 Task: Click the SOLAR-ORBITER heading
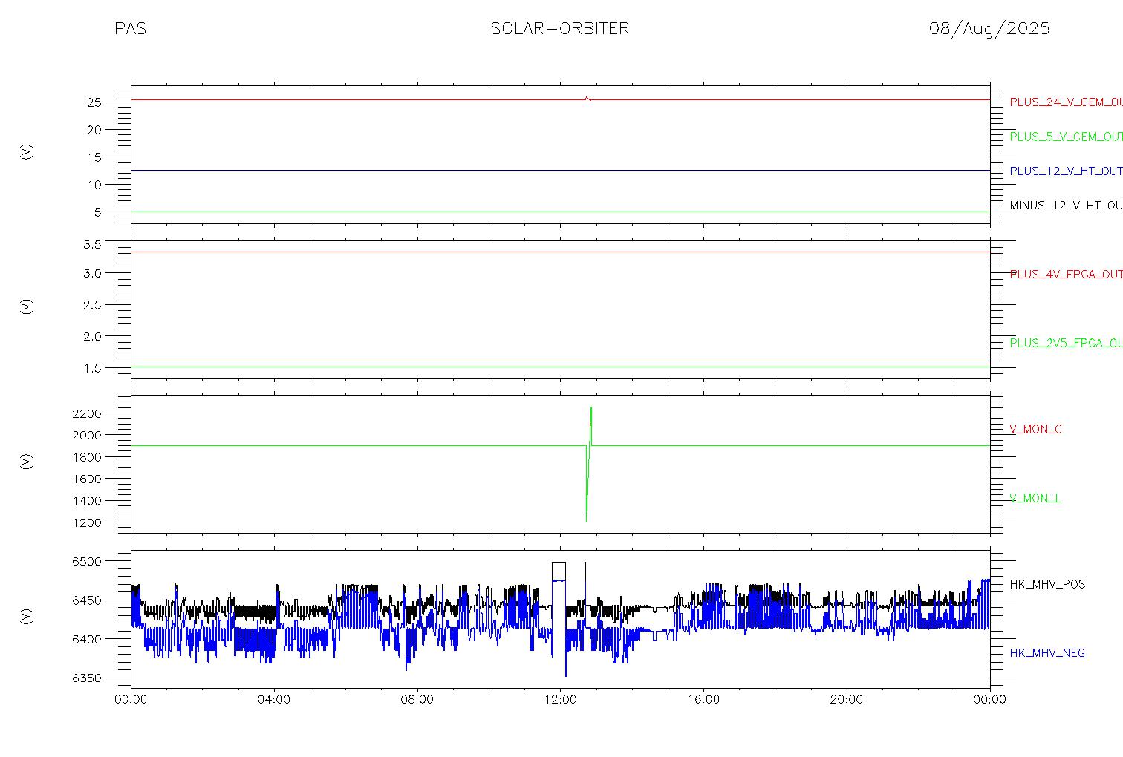[x=560, y=28]
